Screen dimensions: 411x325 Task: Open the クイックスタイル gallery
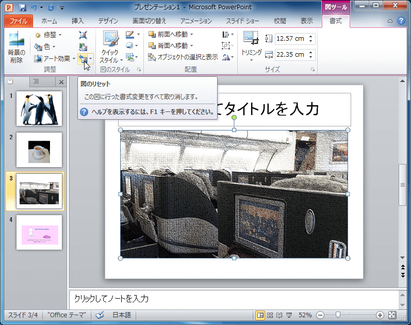[111, 47]
